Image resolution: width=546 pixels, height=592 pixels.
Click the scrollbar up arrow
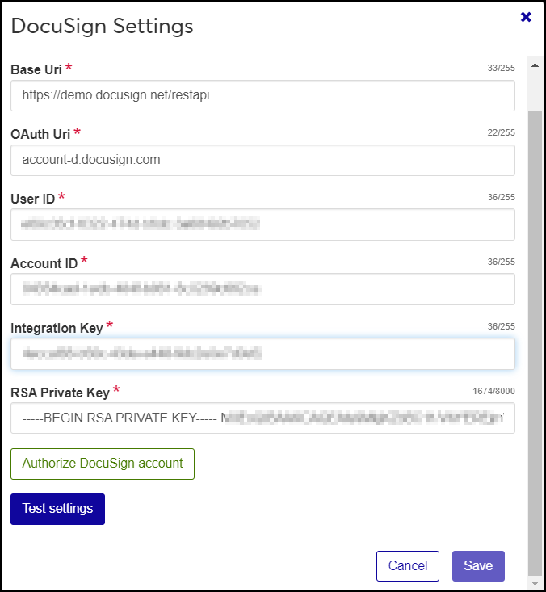click(x=534, y=63)
